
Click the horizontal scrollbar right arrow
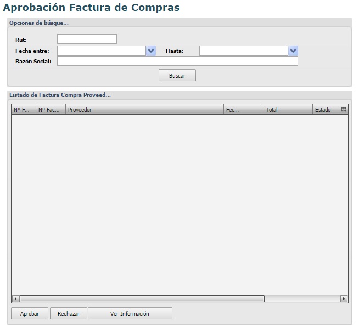pyautogui.click(x=344, y=299)
